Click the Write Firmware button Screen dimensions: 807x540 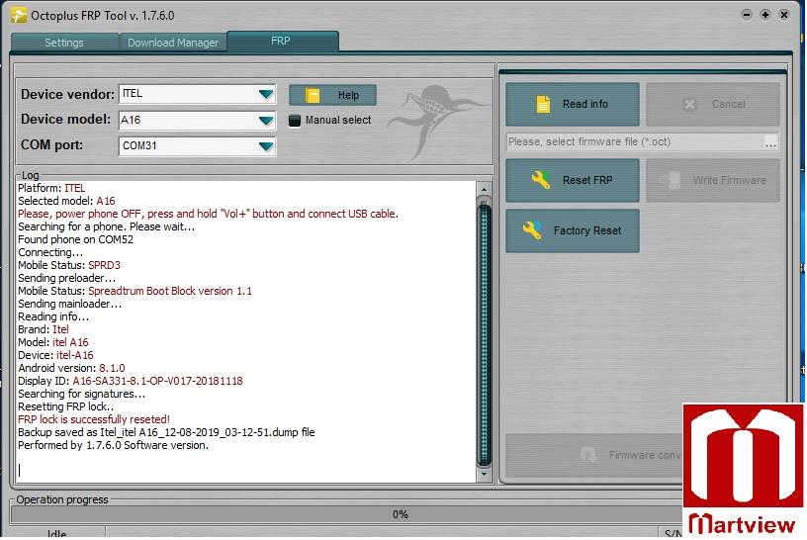point(713,180)
